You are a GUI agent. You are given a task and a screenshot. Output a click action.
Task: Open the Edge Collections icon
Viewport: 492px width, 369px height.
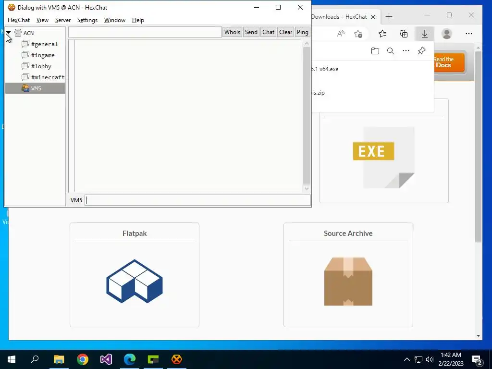(404, 34)
